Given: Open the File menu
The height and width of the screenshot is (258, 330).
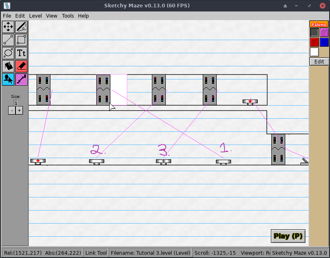Looking at the screenshot, I should point(7,16).
